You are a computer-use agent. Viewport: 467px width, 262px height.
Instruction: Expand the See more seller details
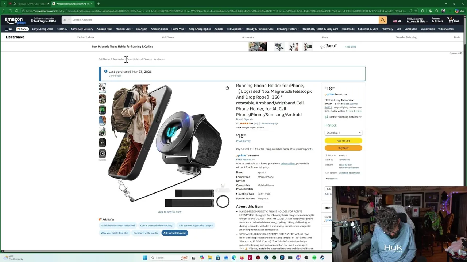(332, 179)
